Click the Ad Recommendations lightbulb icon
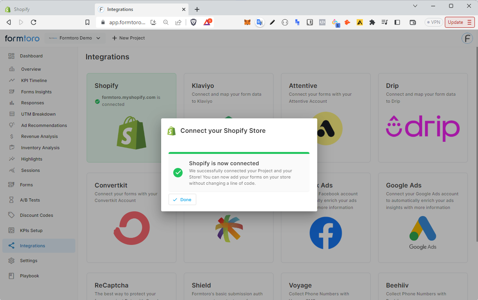Screen dimensions: 478x300 pos(12,125)
